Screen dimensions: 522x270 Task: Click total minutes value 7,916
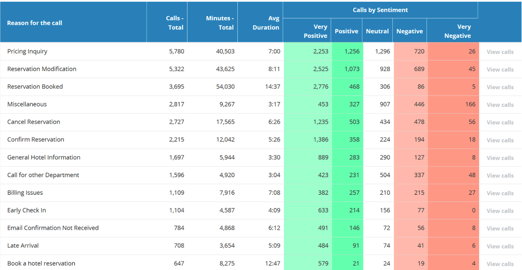(x=227, y=193)
